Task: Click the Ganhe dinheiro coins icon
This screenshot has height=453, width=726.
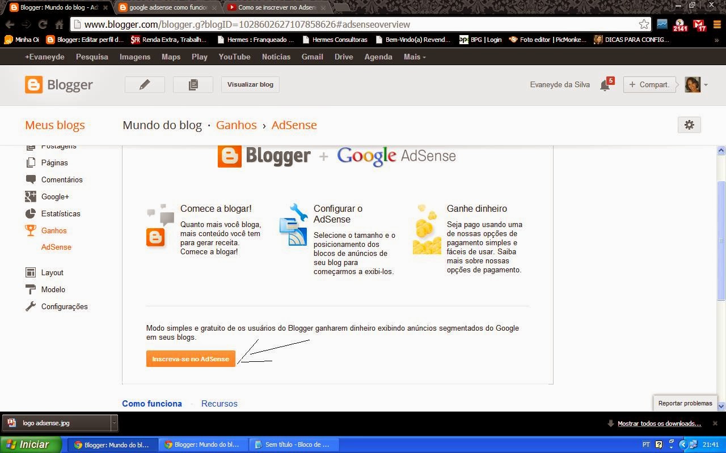Action: (427, 229)
